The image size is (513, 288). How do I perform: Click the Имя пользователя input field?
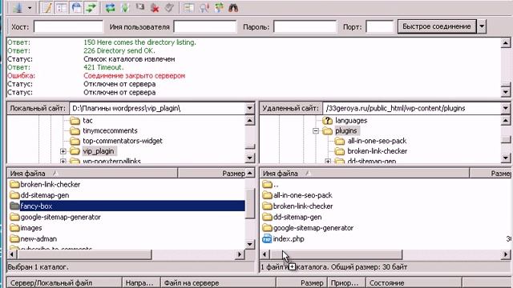205,26
